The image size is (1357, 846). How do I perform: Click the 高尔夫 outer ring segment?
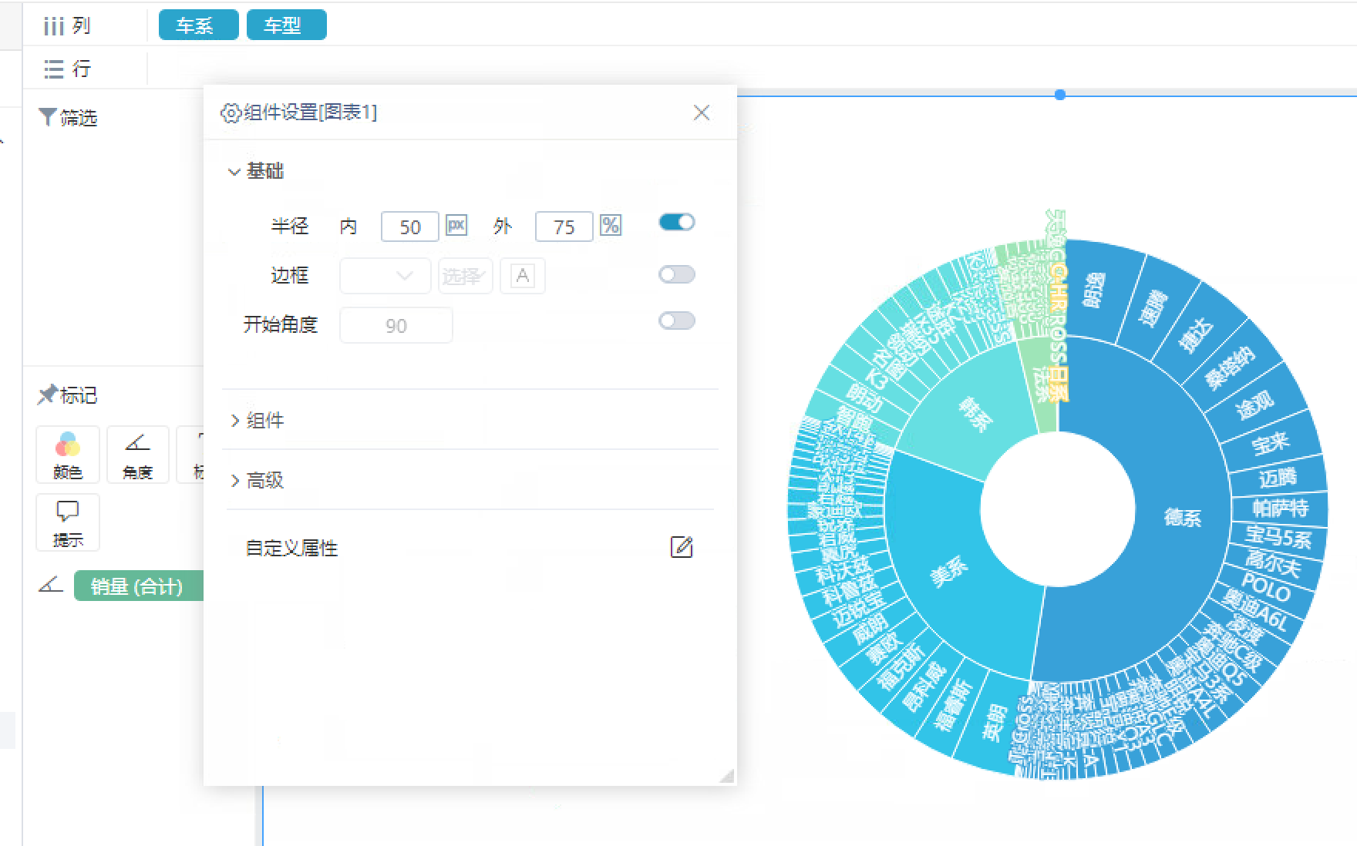pyautogui.click(x=1273, y=564)
